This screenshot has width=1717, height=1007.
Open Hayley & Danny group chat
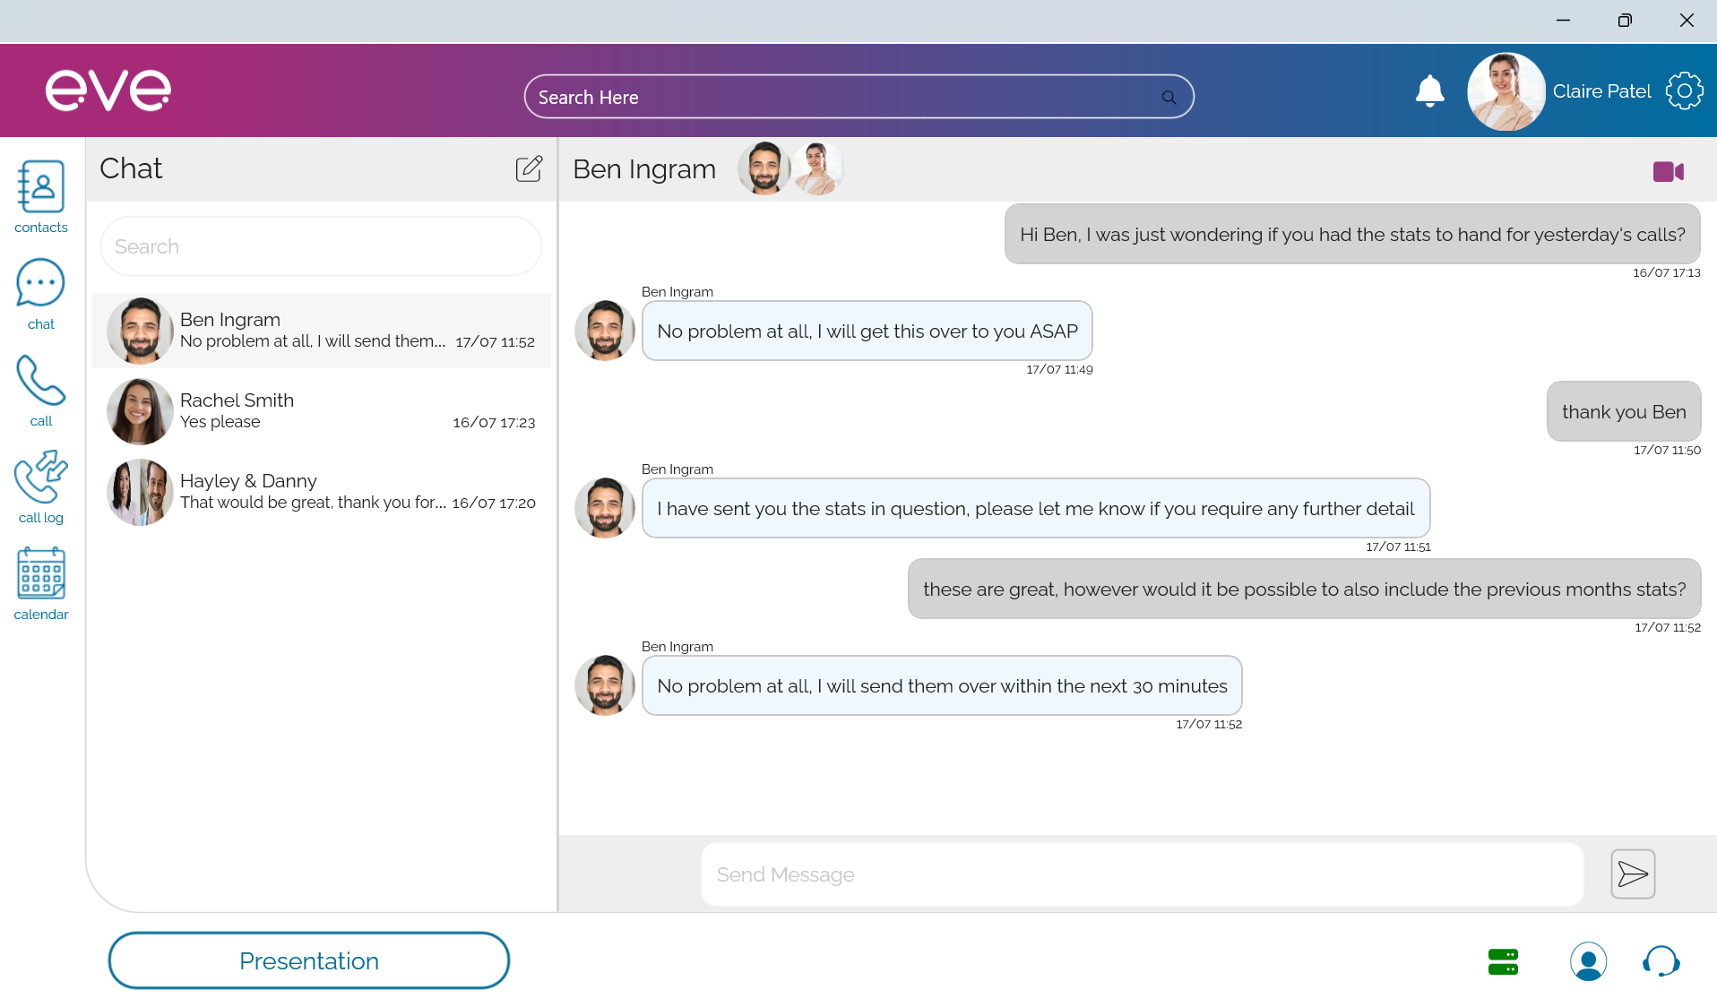point(321,492)
